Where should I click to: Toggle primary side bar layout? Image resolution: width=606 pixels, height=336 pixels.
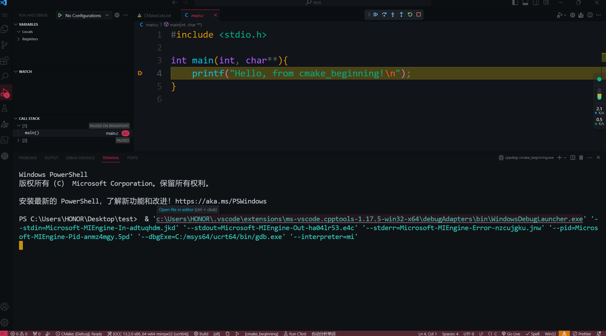[515, 3]
